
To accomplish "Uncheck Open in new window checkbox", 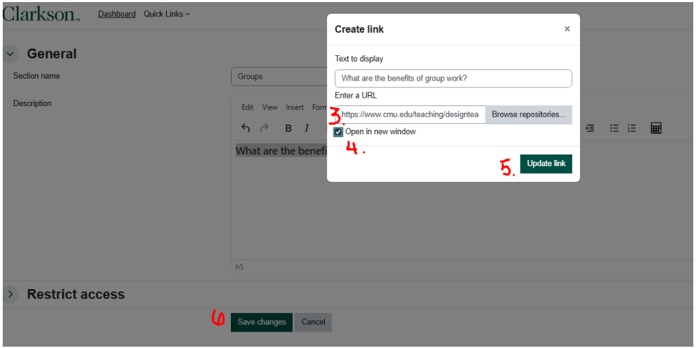I will click(x=338, y=132).
